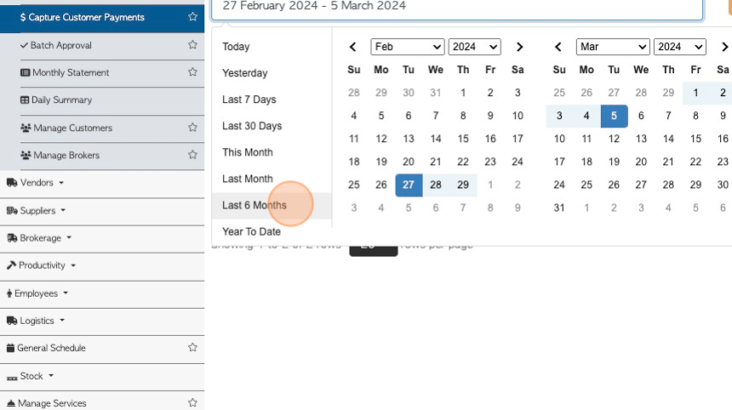Click the Employees person icon
Screen dimensions: 732x410
point(9,293)
